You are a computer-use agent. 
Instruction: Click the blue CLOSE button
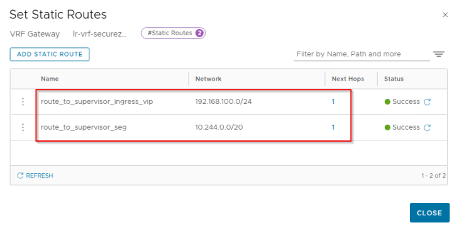429,213
